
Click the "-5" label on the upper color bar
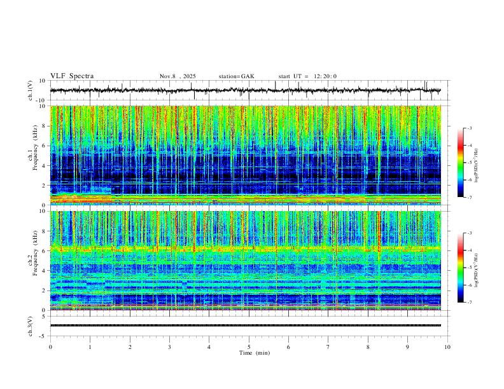[x=470, y=163]
